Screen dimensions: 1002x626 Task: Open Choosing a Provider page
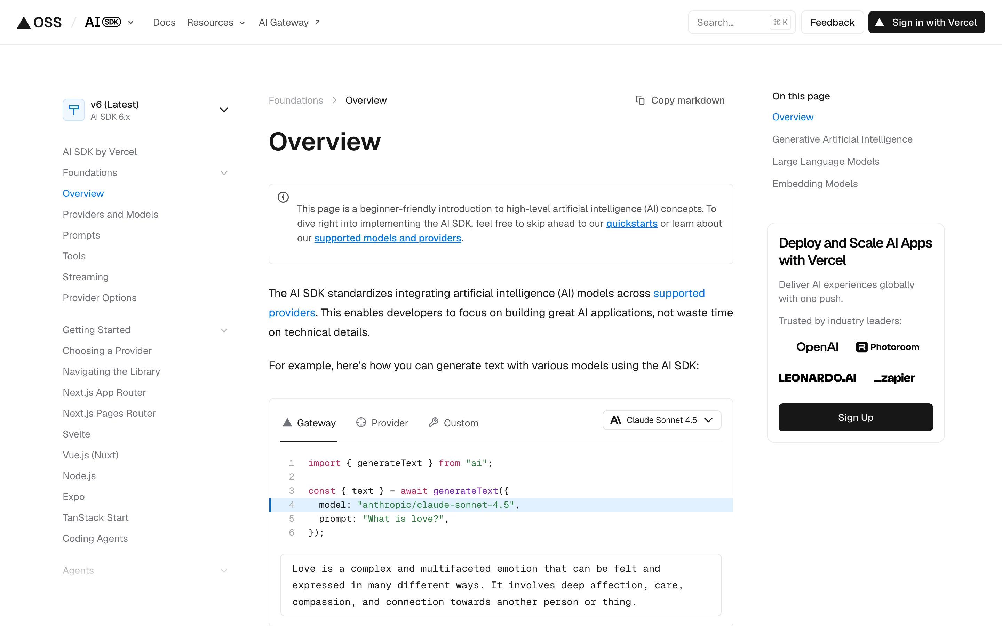coord(107,351)
